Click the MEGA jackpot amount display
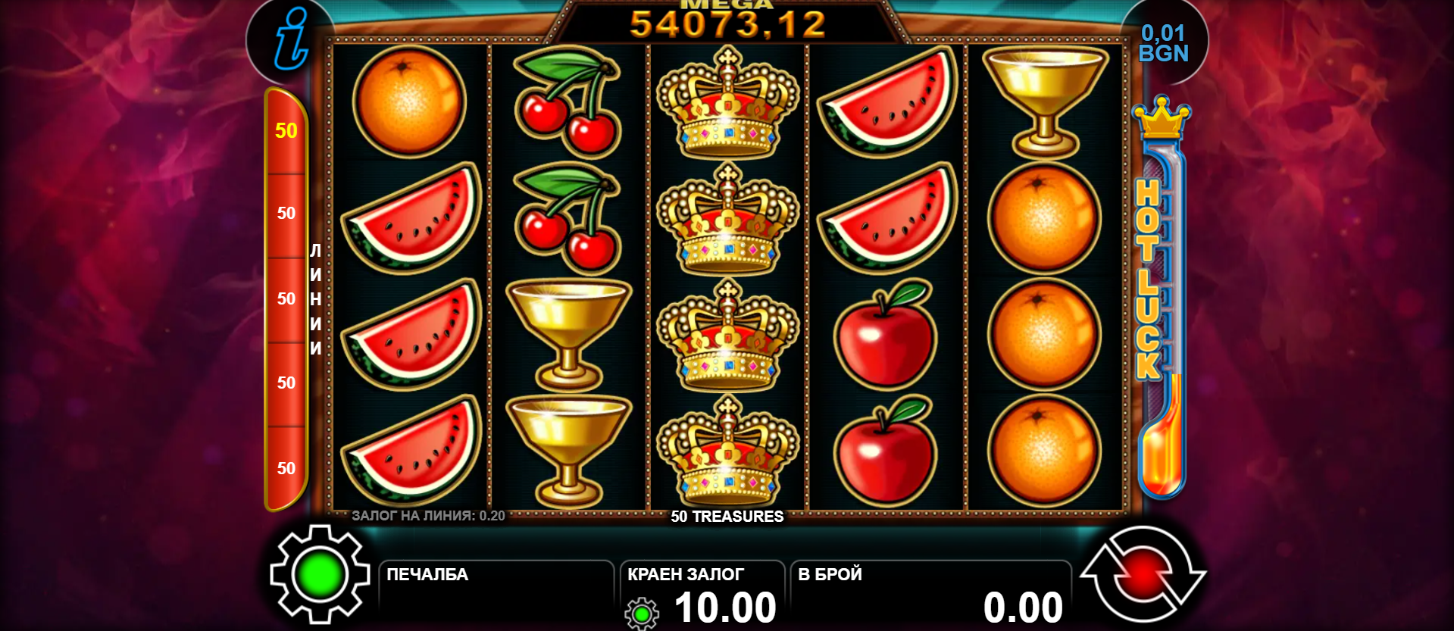Viewport: 1454px width, 631px height. click(x=727, y=21)
